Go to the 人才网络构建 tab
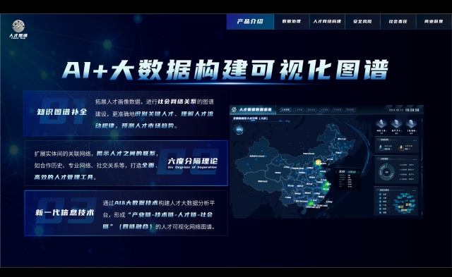452x277 pixels. (327, 22)
